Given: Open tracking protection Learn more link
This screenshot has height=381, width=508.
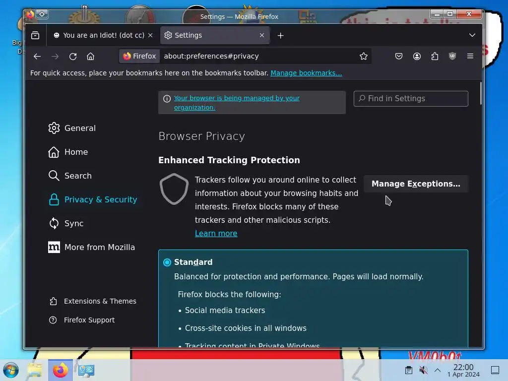Looking at the screenshot, I should click(216, 233).
